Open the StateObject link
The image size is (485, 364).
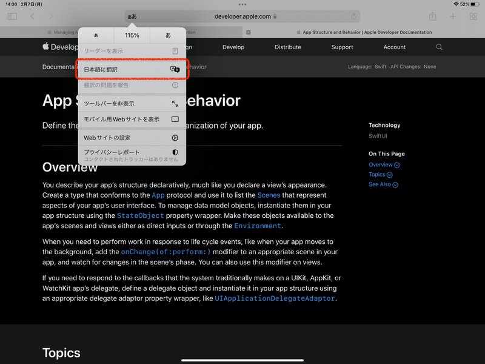point(140,216)
